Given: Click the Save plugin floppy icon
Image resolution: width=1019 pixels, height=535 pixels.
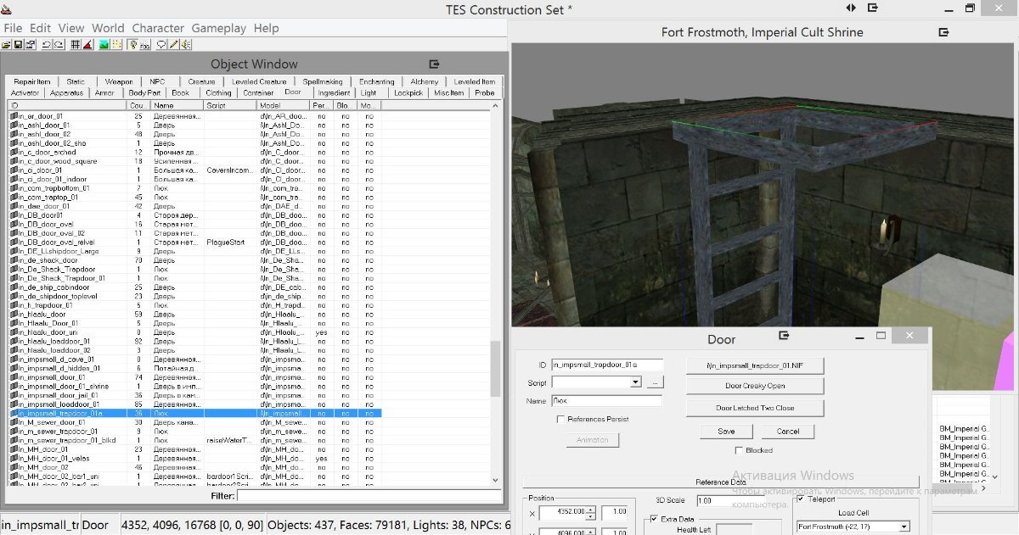Looking at the screenshot, I should tap(18, 45).
